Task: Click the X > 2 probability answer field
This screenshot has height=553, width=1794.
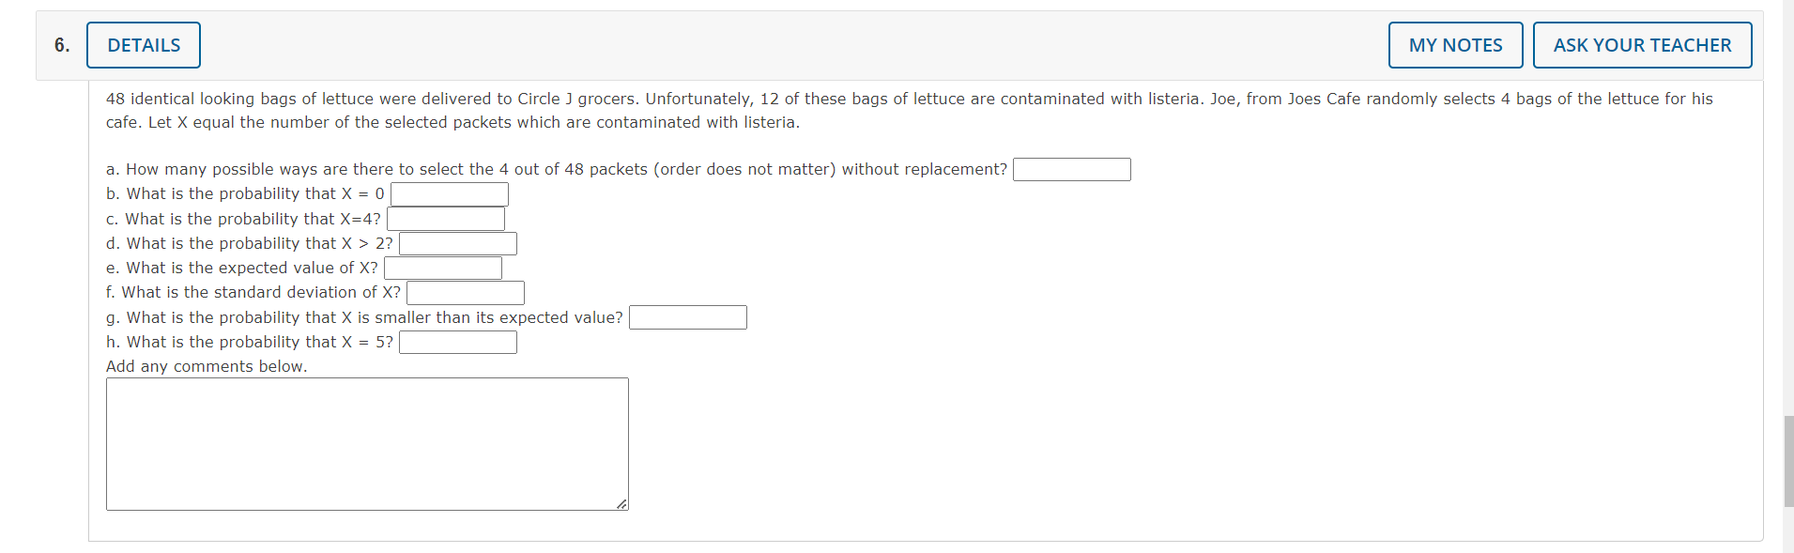Action: click(x=457, y=243)
